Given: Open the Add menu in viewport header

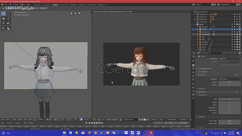Looking at the screenshot, I should (x=25, y=120).
